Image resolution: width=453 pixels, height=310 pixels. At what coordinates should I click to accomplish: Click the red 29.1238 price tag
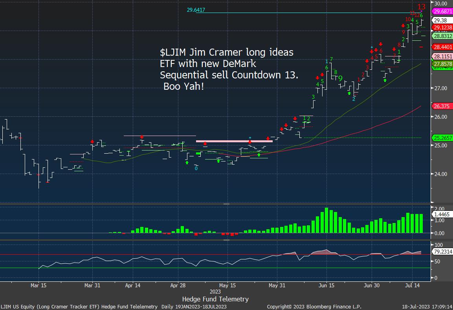[442, 28]
